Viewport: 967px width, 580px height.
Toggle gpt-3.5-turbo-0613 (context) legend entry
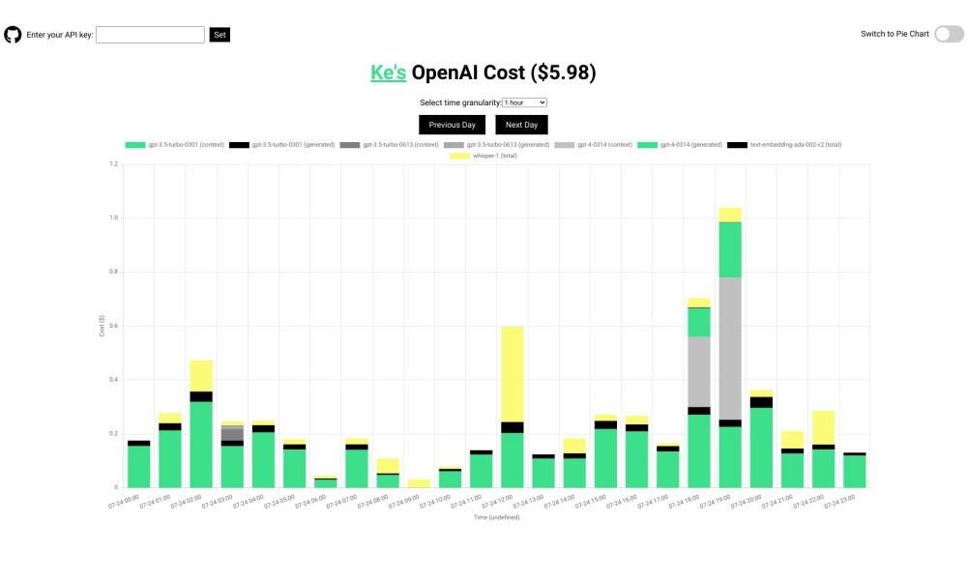click(x=389, y=145)
